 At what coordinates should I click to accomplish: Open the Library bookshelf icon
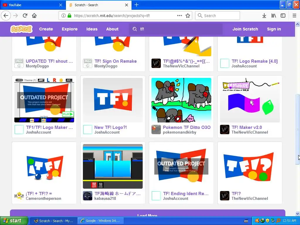click(274, 16)
